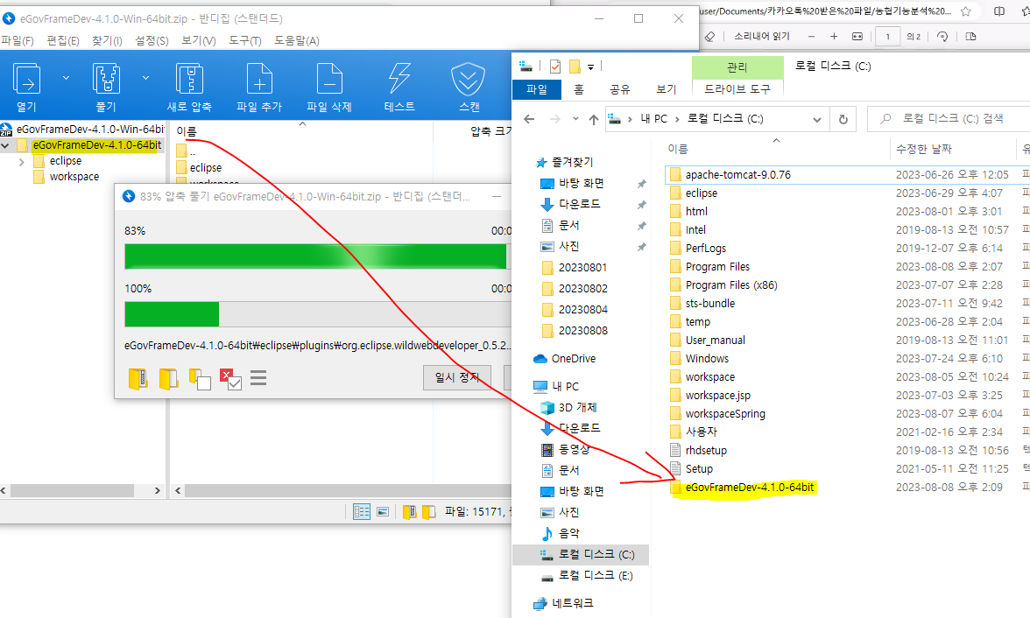
Task: Click the hamburger menu icon in progress dialog
Action: tap(259, 378)
